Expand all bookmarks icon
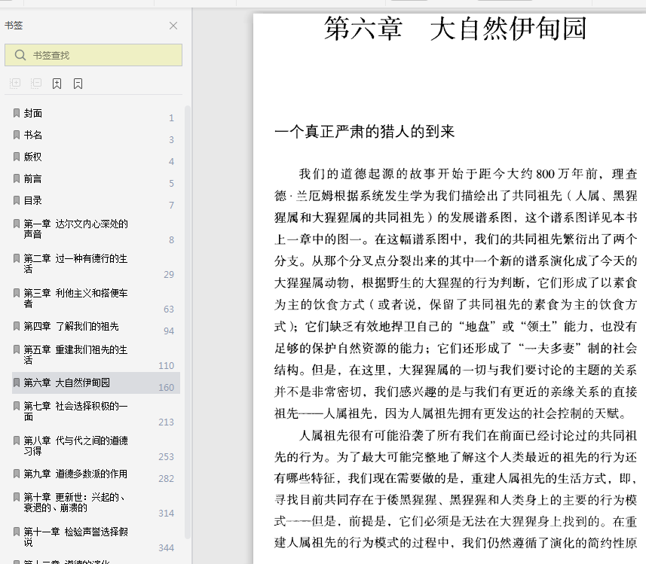 [15, 84]
